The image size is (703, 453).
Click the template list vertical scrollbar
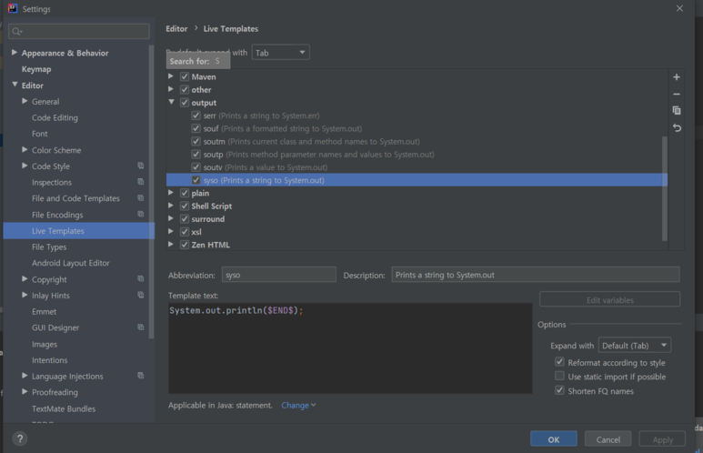pyautogui.click(x=665, y=188)
